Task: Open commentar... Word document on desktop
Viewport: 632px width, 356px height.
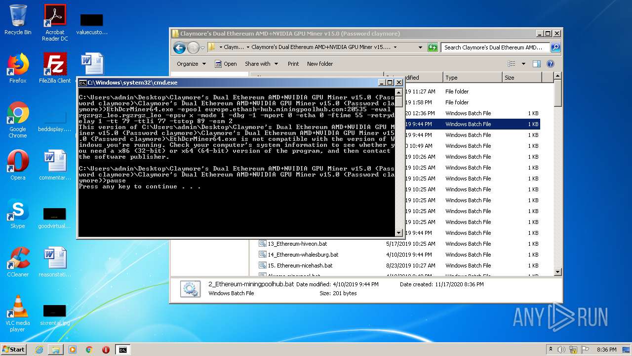Action: pyautogui.click(x=55, y=165)
